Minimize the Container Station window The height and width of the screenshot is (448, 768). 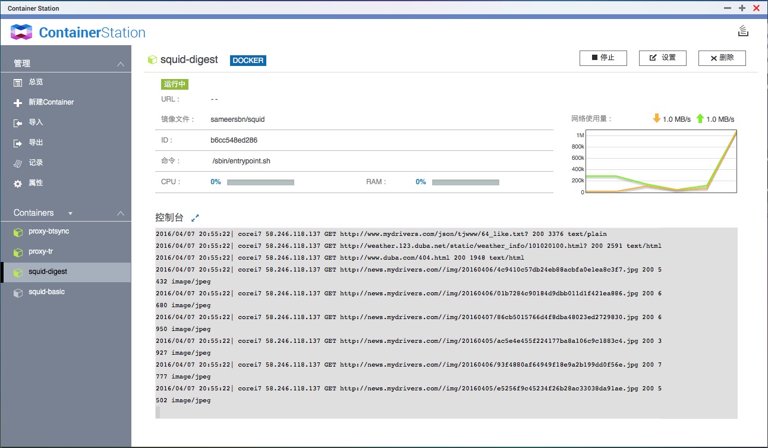tap(728, 8)
